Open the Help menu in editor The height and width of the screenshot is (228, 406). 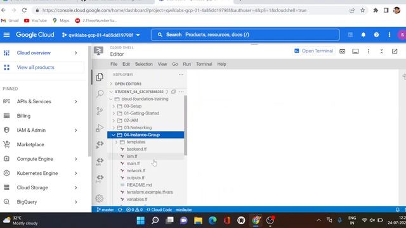pyautogui.click(x=221, y=64)
